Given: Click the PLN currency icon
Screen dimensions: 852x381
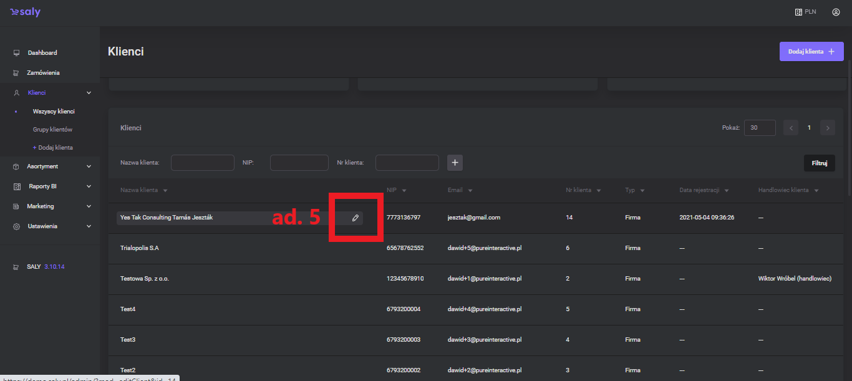Looking at the screenshot, I should pyautogui.click(x=798, y=12).
